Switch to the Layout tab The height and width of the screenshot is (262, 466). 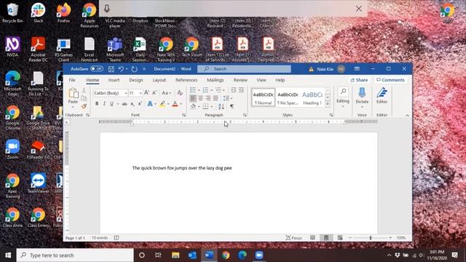pos(159,80)
